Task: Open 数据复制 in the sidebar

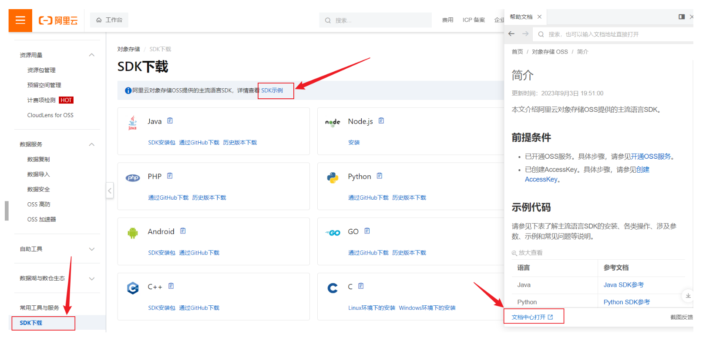Action: tap(39, 160)
